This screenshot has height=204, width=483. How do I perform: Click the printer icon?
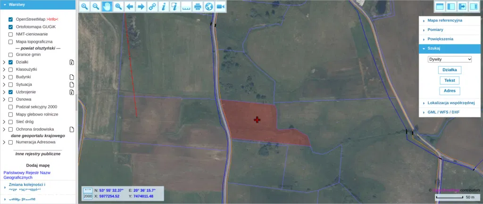(x=198, y=7)
